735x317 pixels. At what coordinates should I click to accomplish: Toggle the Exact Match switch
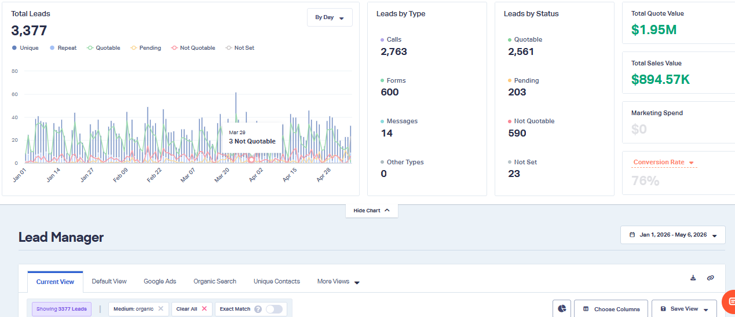(x=274, y=309)
